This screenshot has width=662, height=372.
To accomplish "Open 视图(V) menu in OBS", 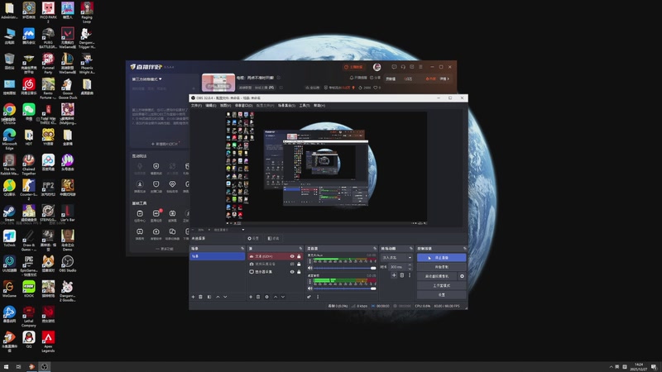I will (x=225, y=106).
